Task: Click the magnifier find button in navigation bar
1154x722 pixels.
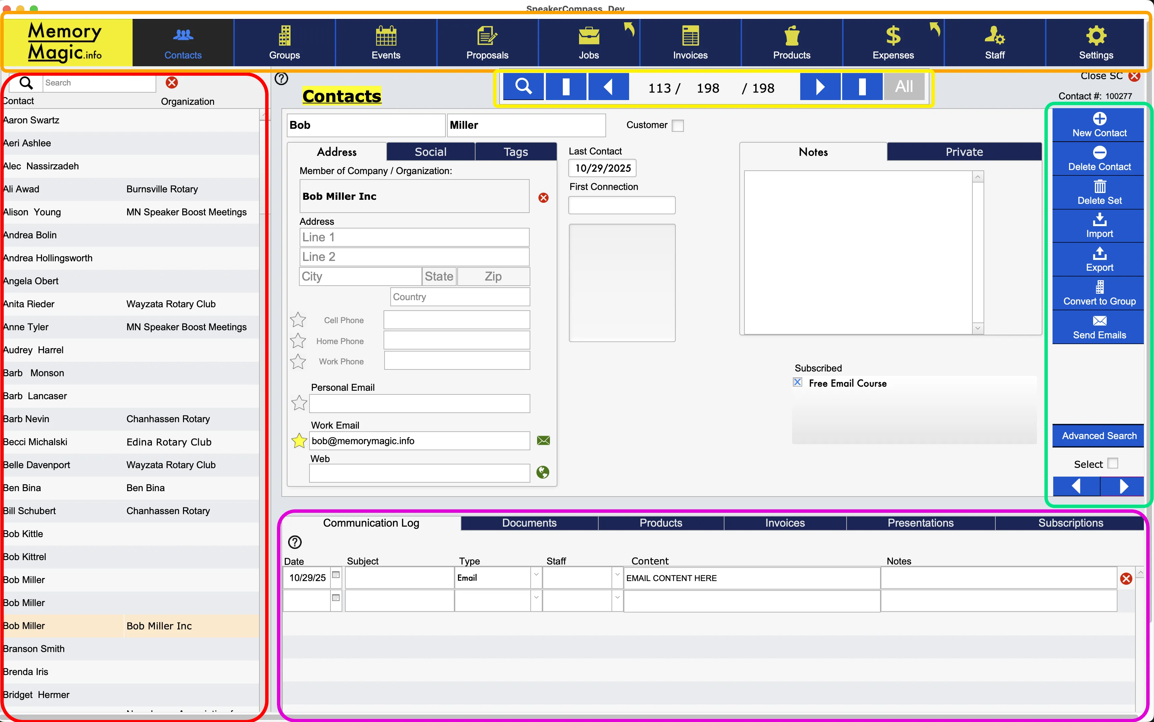Action: click(524, 87)
